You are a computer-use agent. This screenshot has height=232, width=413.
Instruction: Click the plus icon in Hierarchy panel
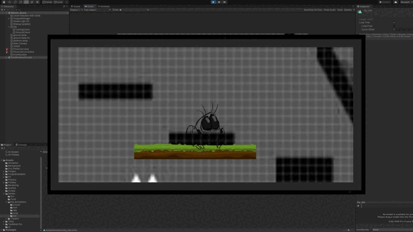click(2, 10)
